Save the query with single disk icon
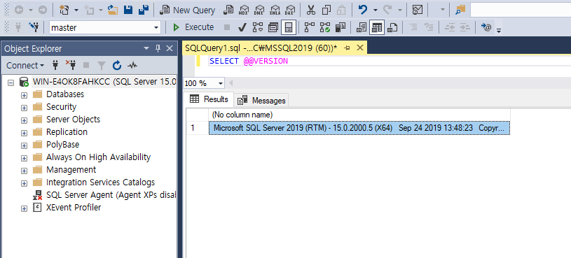This screenshot has width=571, height=258. [128, 10]
